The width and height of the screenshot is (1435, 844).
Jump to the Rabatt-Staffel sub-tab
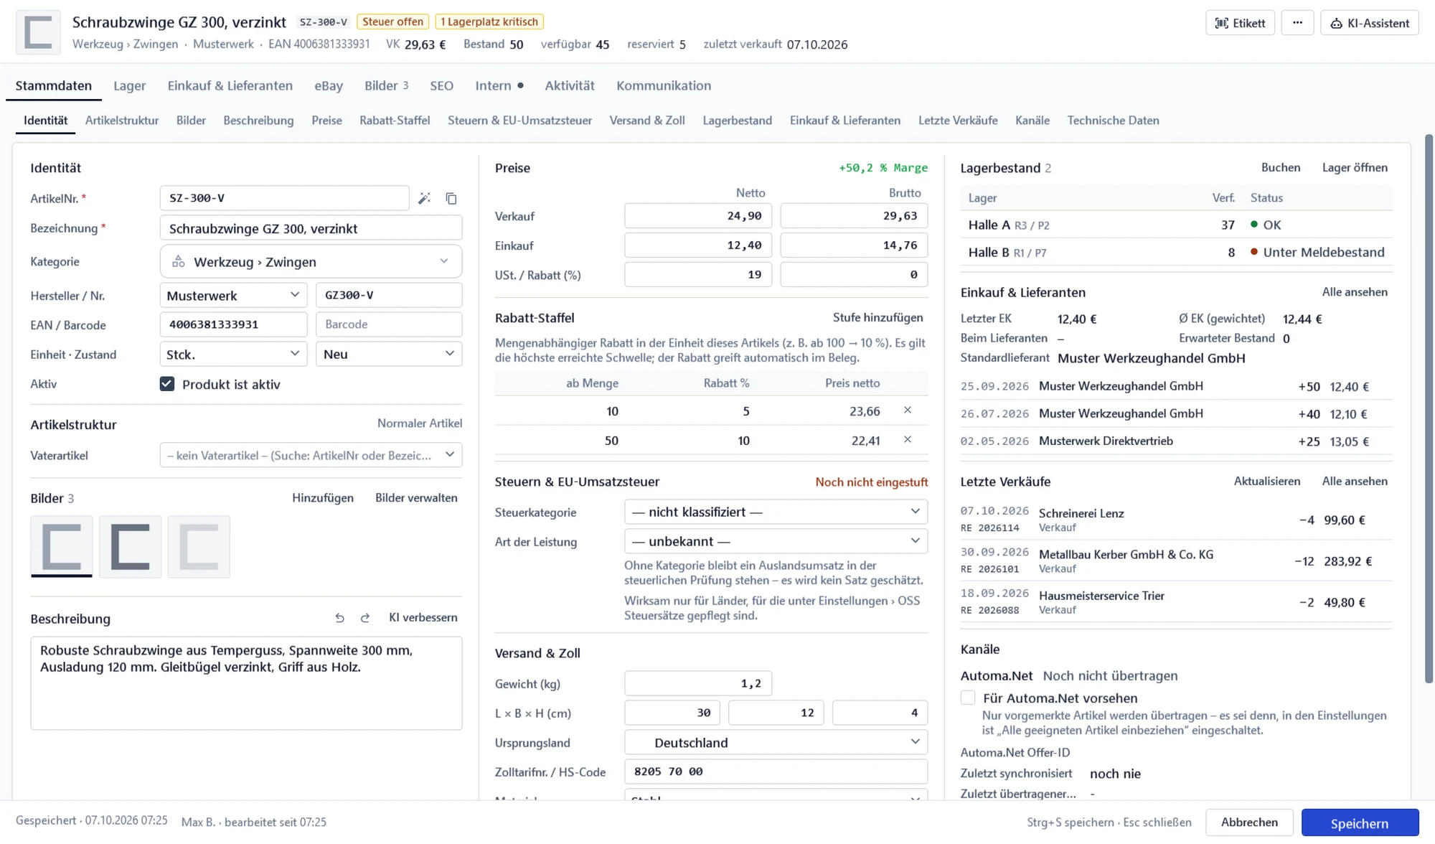pos(395,121)
